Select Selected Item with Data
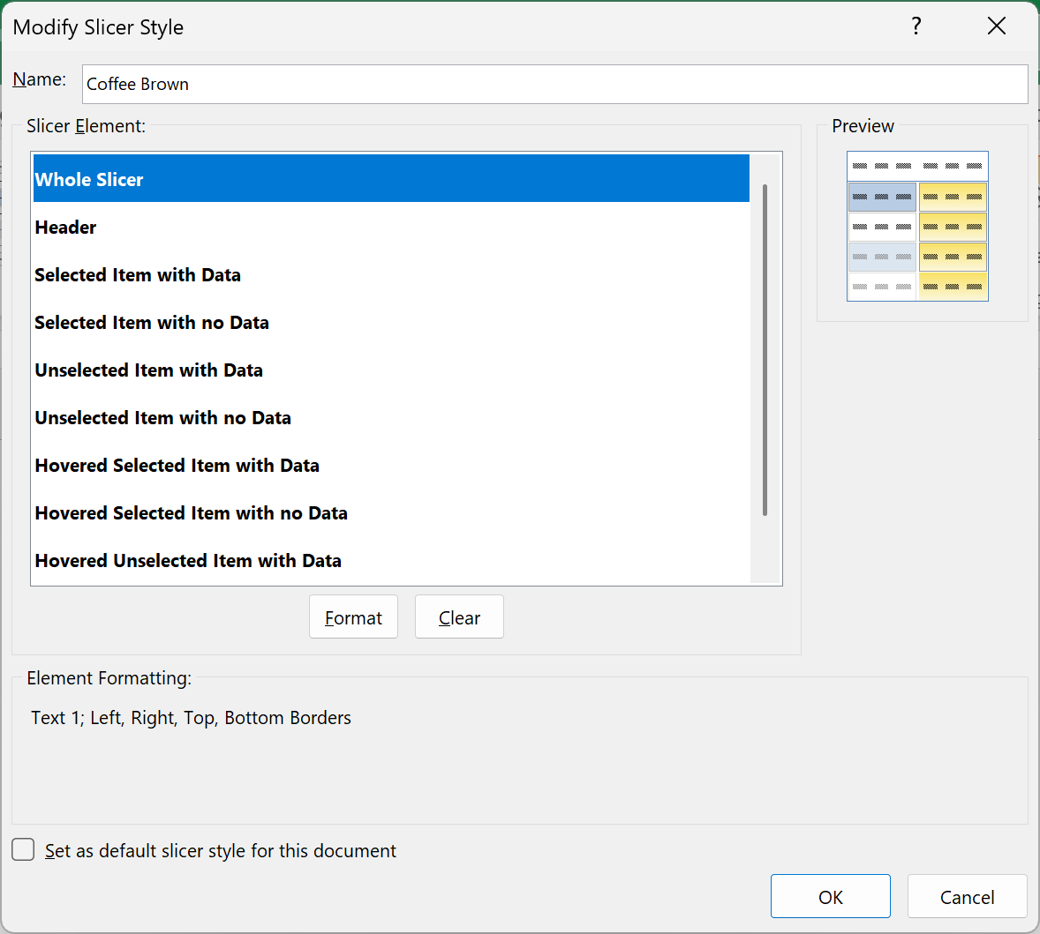 [391, 275]
